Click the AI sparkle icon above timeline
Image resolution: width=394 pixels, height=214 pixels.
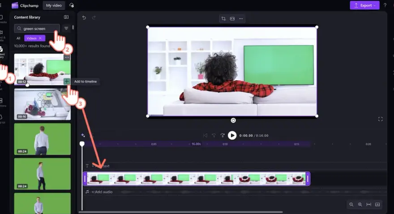pos(83,135)
